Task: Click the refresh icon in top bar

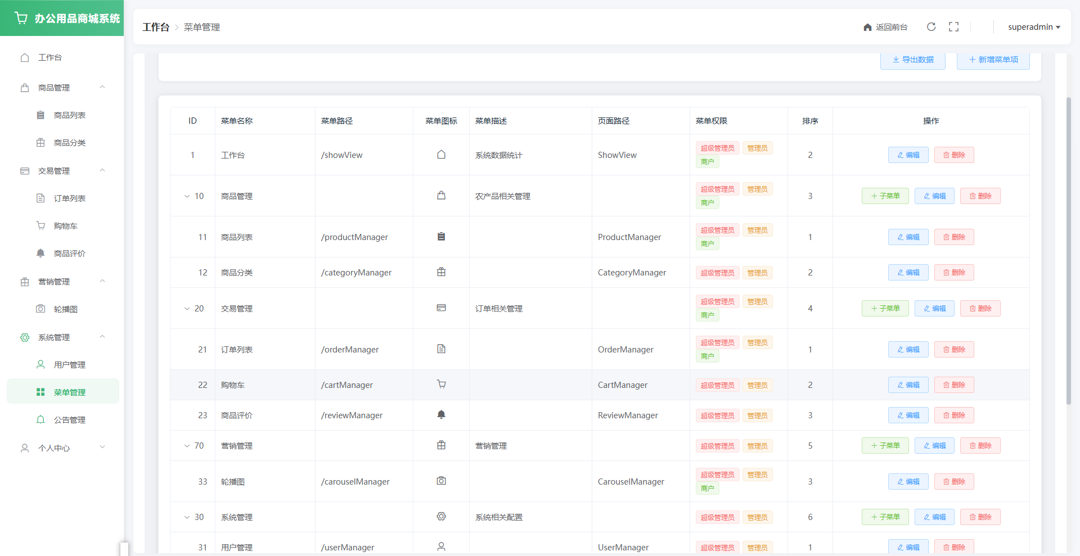Action: coord(931,27)
